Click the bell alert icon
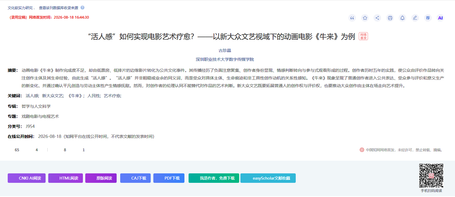 [403, 18]
